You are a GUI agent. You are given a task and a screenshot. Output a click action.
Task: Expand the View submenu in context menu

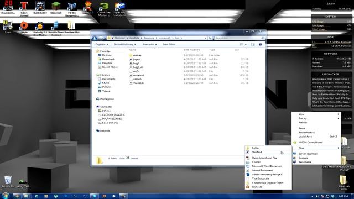316,114
